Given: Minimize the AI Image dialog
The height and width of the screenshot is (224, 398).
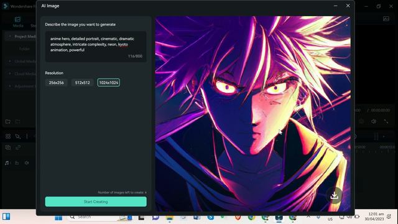Looking at the screenshot, I should [x=336, y=6].
